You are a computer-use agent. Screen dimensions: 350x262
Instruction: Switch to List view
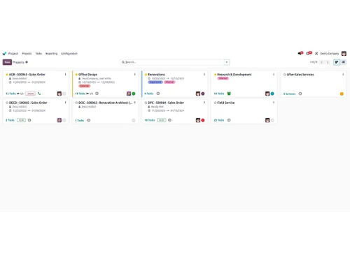click(344, 62)
